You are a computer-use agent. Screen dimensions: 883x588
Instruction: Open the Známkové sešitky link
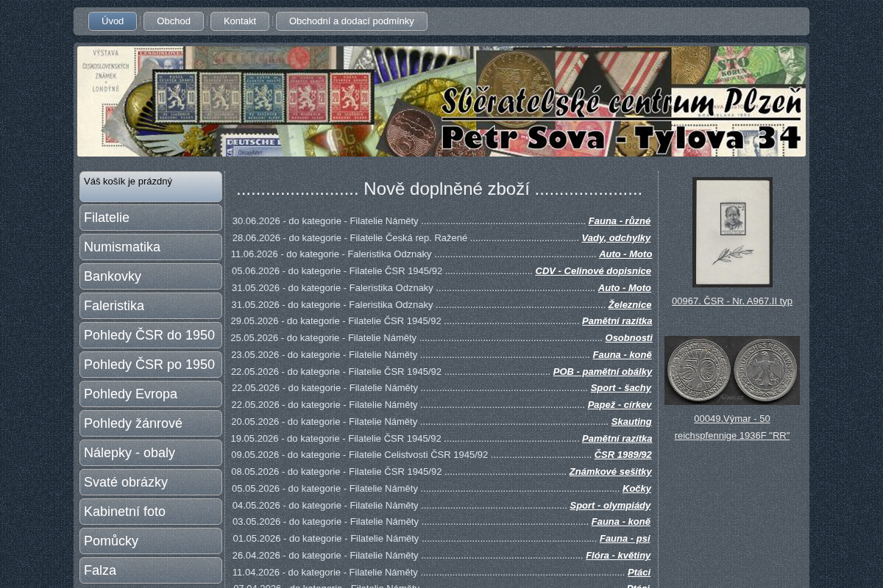(611, 472)
